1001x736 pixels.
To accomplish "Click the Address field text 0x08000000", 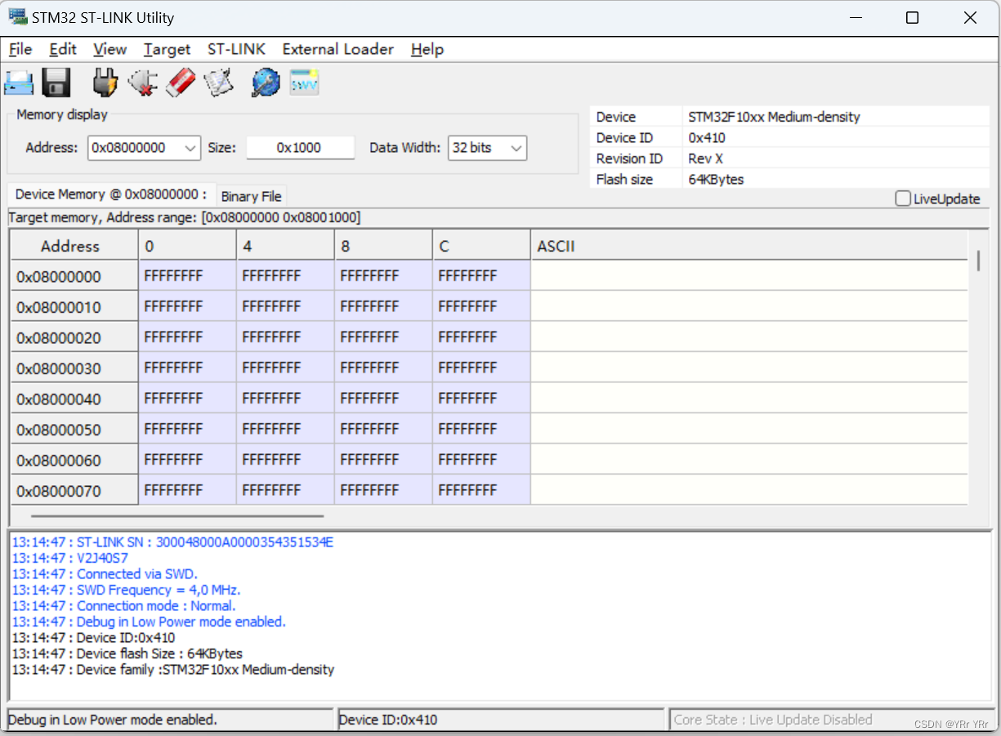I will 128,148.
